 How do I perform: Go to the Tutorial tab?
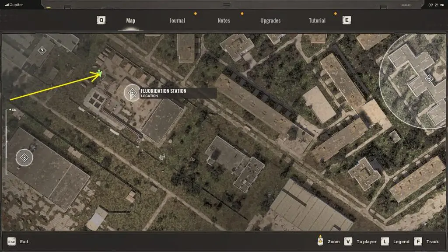(317, 21)
